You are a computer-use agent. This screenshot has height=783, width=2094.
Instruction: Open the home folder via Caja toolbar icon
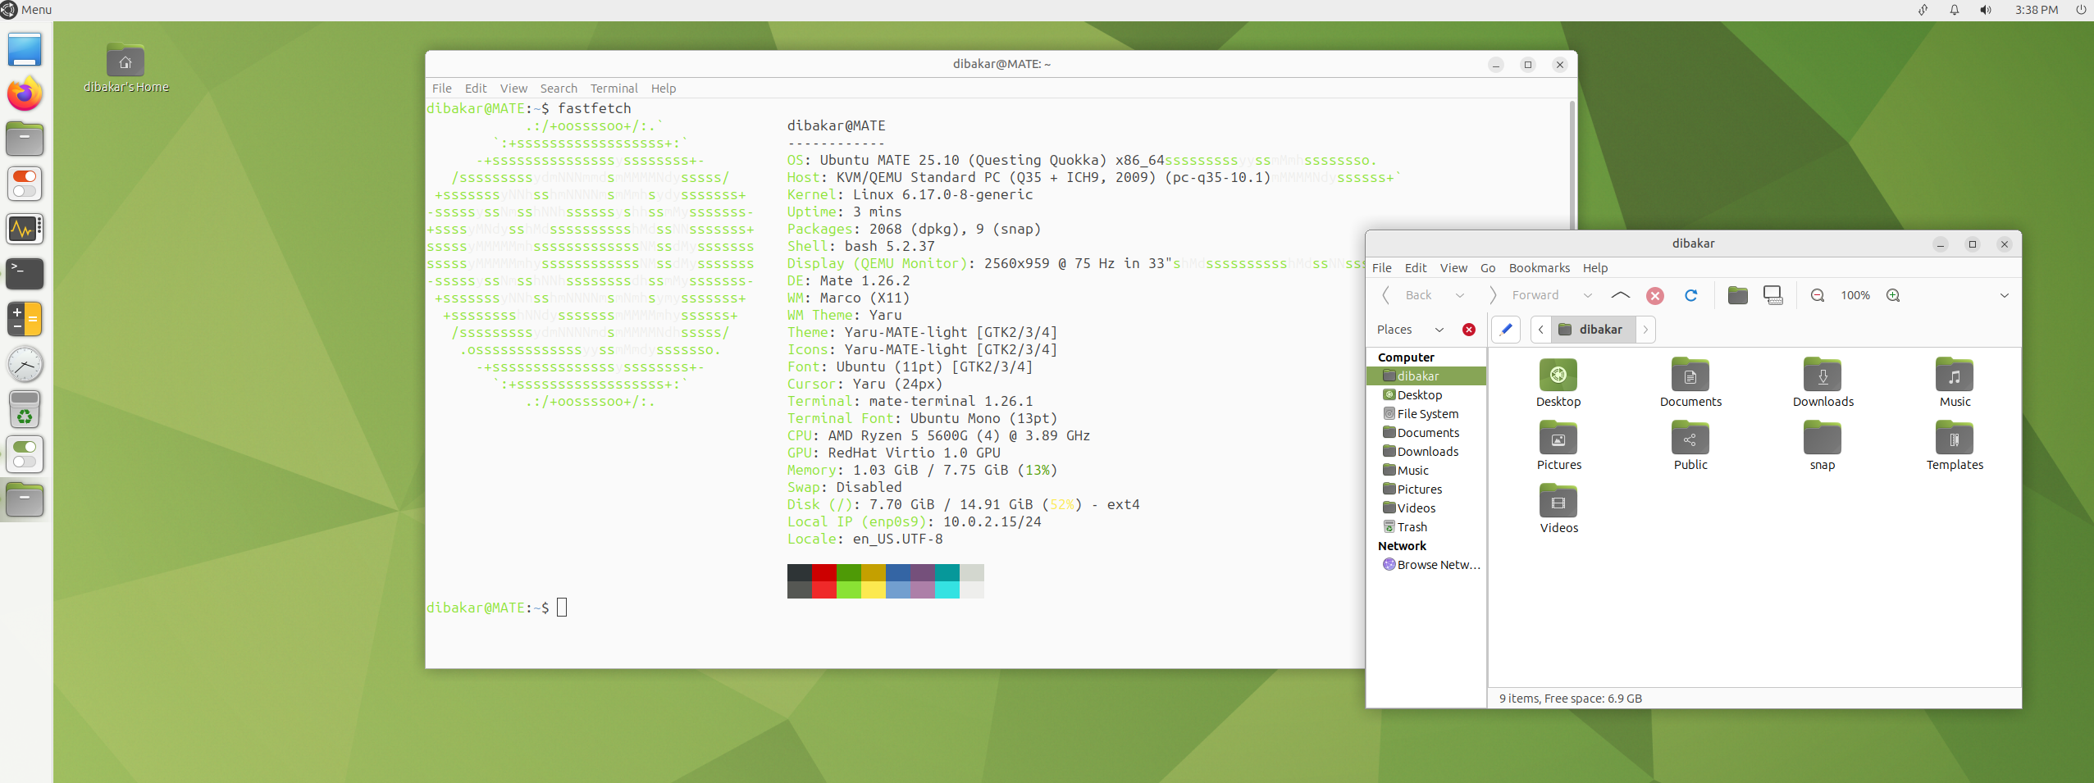(1737, 295)
